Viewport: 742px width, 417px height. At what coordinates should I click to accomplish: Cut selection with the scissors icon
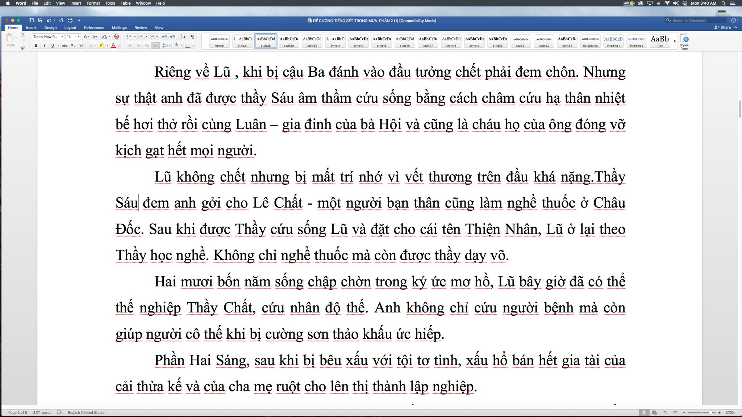point(23,34)
